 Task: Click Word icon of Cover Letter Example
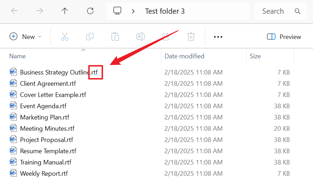point(13,94)
